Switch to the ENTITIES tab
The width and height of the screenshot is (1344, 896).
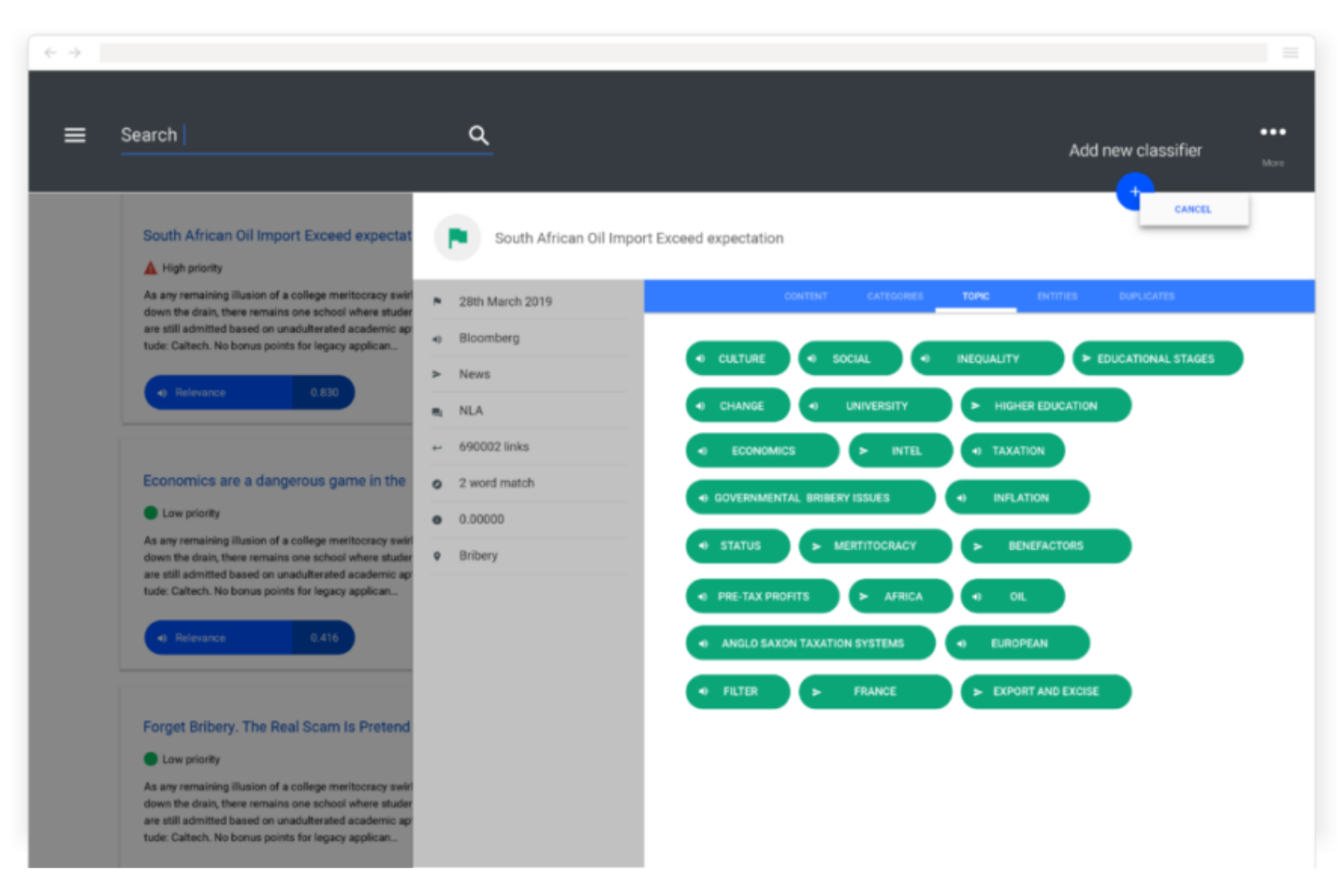(1057, 296)
